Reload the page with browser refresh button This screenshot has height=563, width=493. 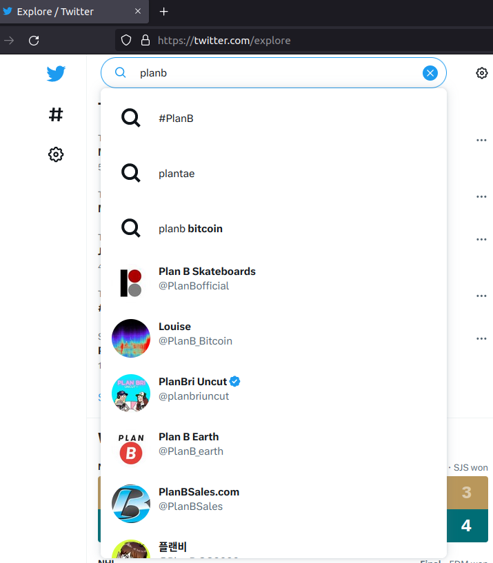point(34,41)
